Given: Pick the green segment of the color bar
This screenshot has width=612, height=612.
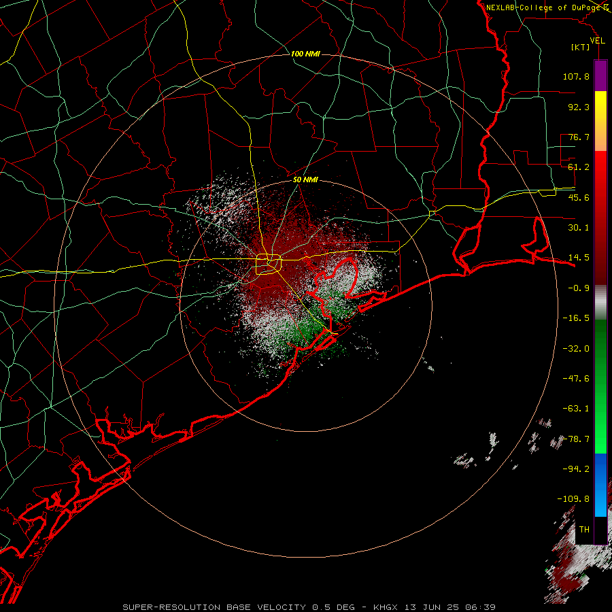Looking at the screenshot, I should (x=600, y=386).
